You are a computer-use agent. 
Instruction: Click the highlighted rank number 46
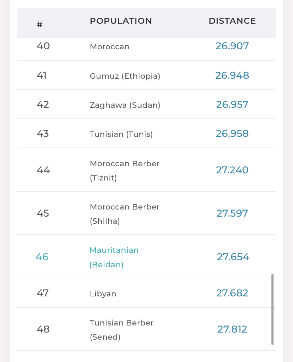click(42, 257)
